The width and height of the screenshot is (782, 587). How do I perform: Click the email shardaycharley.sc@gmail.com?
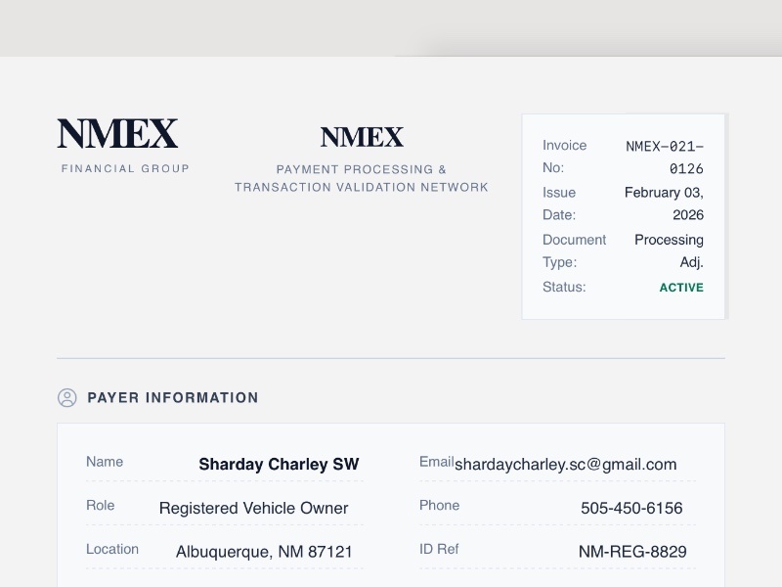click(565, 465)
